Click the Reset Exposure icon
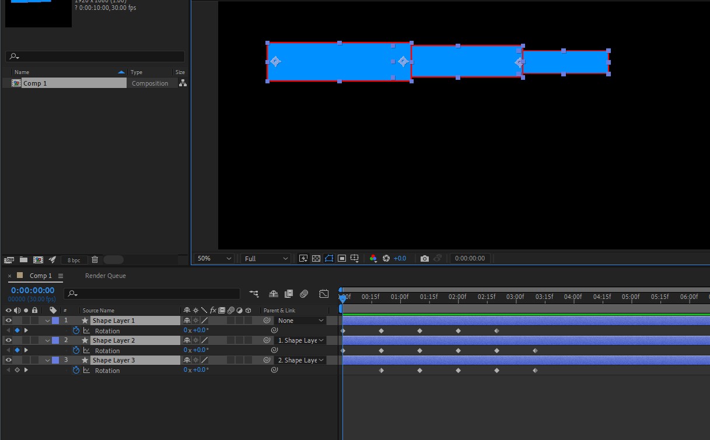 click(386, 258)
